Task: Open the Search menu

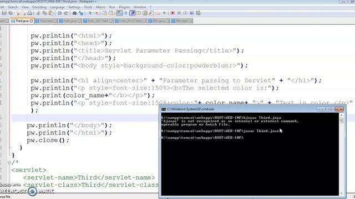Action: pos(13,7)
